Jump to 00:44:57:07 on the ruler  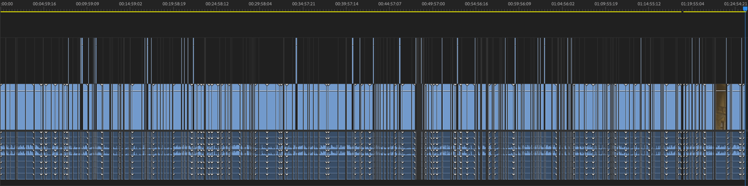pos(390,3)
